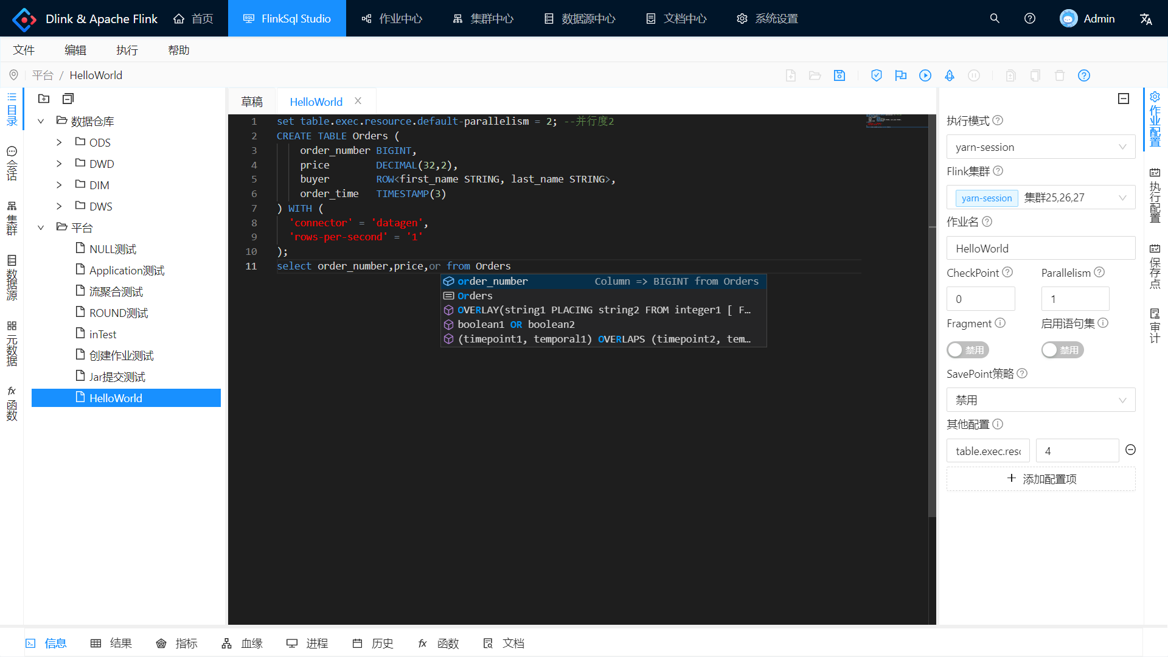
Task: Open the 执行模式 yarn-session dropdown
Action: point(1040,147)
